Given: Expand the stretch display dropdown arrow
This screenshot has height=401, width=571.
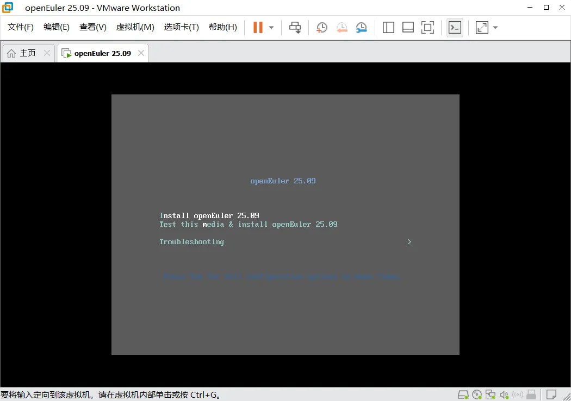Looking at the screenshot, I should (x=495, y=28).
